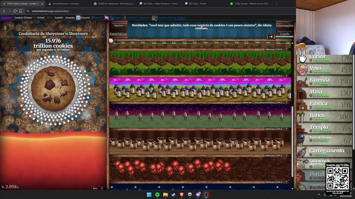The width and height of the screenshot is (355, 199).
Task: Open the Legado ascend button
Action: (285, 34)
